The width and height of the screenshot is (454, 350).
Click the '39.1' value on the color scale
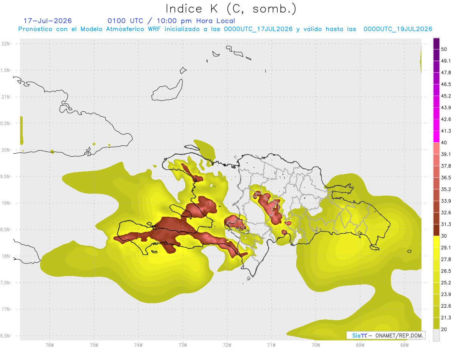446,154
